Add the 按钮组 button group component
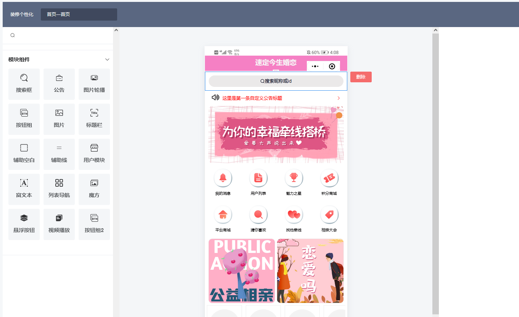The image size is (519, 317). (24, 119)
